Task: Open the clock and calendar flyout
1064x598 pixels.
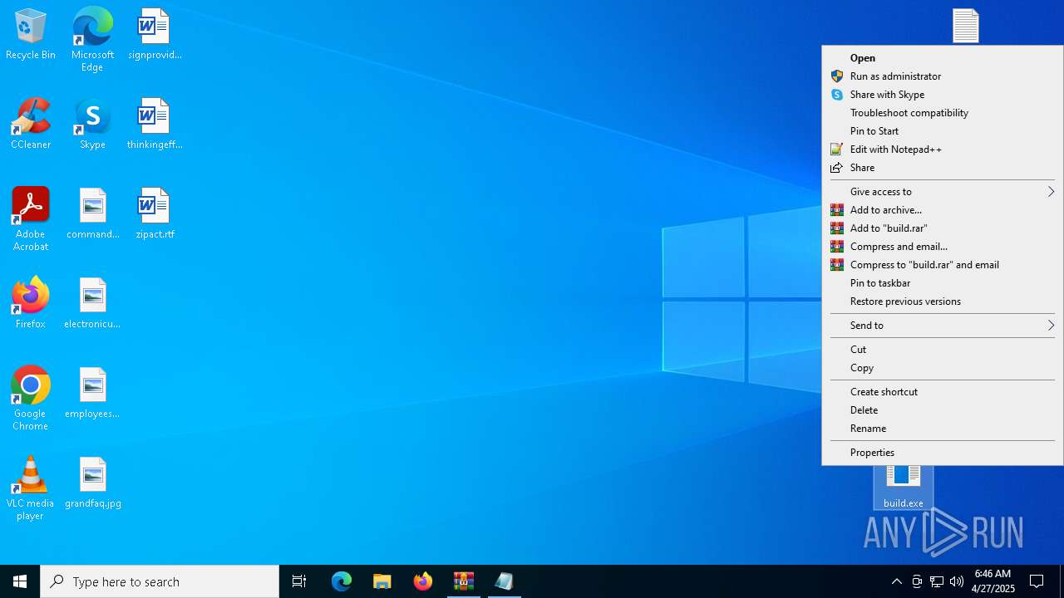Action: pos(994,581)
